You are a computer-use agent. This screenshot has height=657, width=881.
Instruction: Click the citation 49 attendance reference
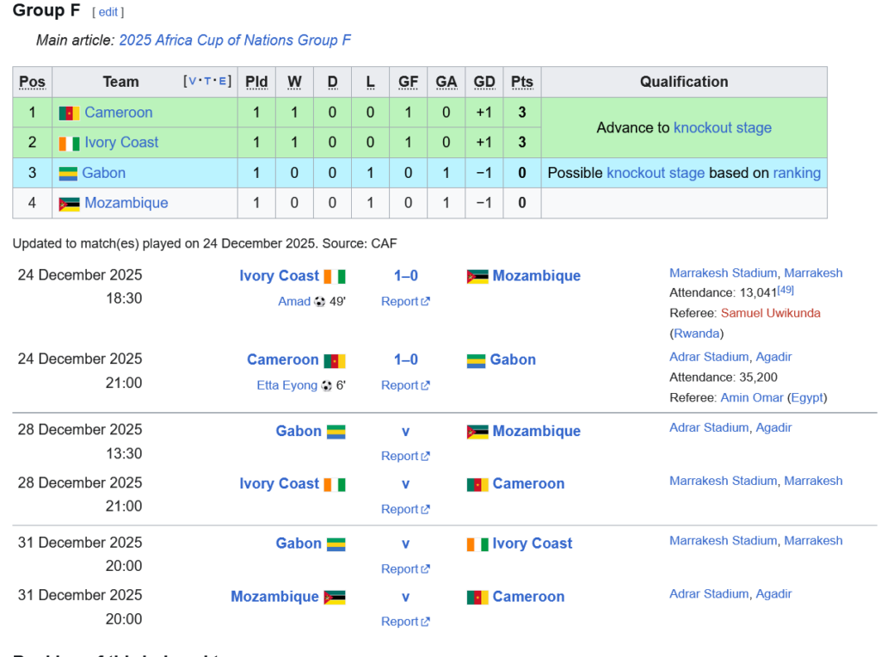point(786,290)
